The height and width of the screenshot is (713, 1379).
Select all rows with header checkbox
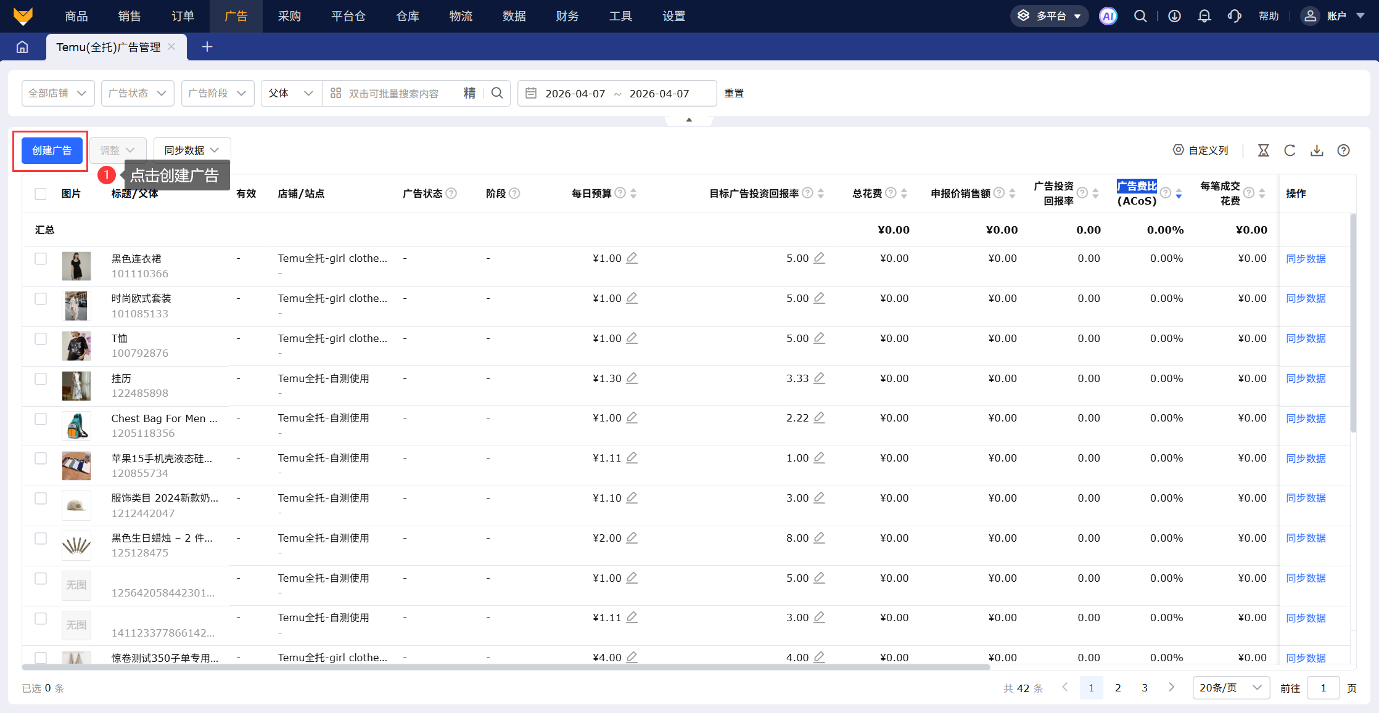41,194
